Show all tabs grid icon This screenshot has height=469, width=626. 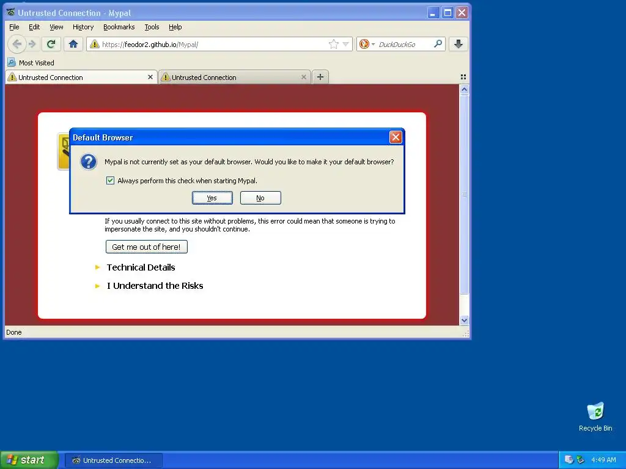[463, 77]
